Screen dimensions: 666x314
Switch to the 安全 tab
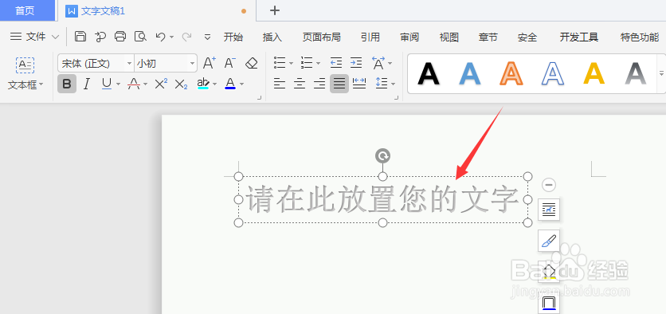pos(527,37)
